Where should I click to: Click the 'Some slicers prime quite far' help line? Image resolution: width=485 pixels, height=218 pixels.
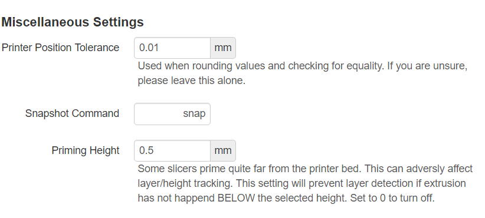pos(305,169)
